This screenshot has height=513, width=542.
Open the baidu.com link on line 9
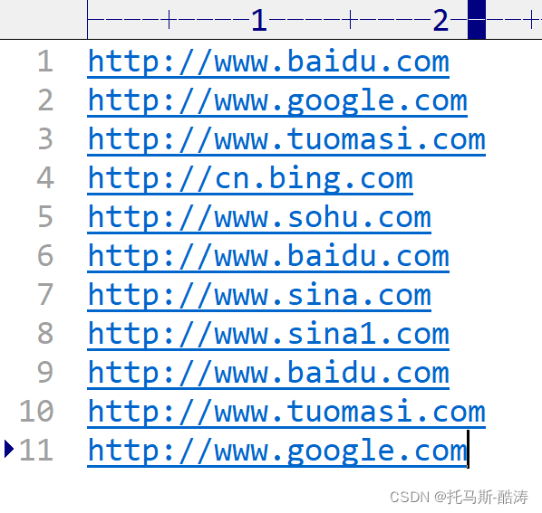pos(268,374)
